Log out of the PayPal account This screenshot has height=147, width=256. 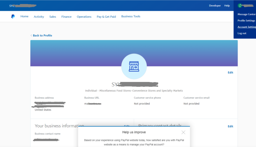[x=242, y=33]
